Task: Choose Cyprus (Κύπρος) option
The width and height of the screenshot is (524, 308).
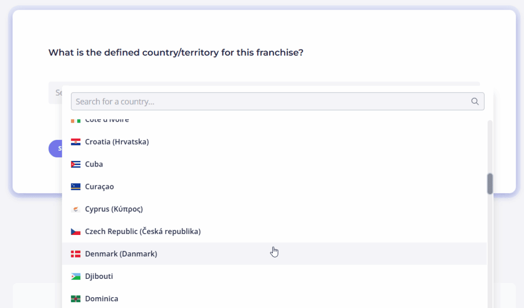Action: coord(274,209)
